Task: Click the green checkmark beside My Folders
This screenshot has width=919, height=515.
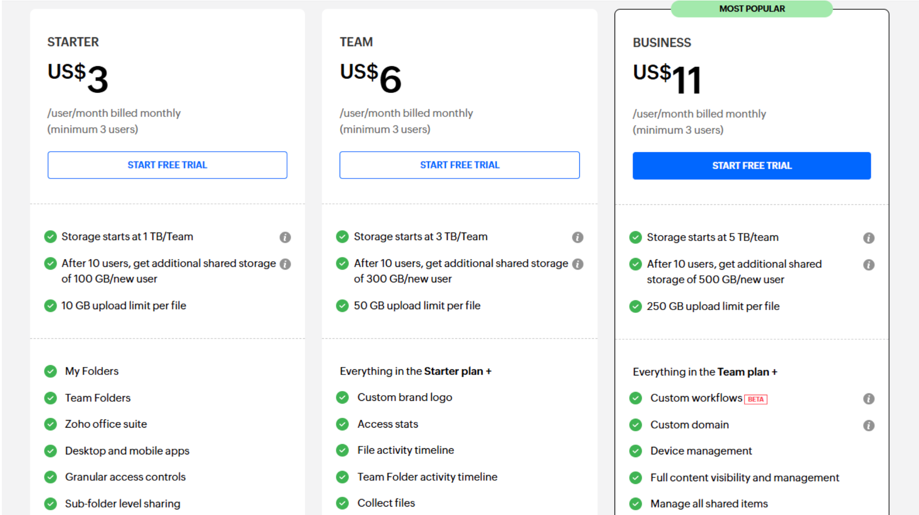Action: [x=50, y=371]
